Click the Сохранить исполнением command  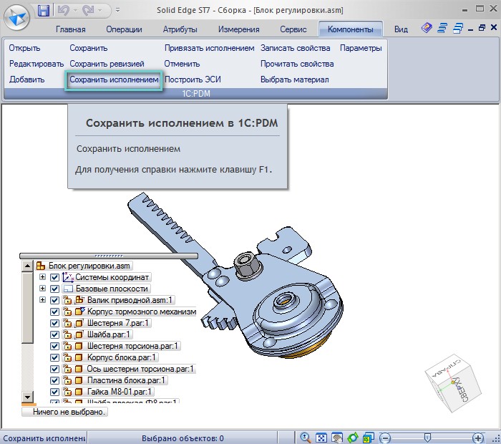[115, 79]
